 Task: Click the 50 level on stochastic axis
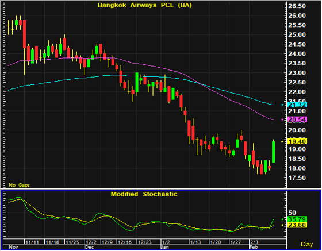coord(292,213)
